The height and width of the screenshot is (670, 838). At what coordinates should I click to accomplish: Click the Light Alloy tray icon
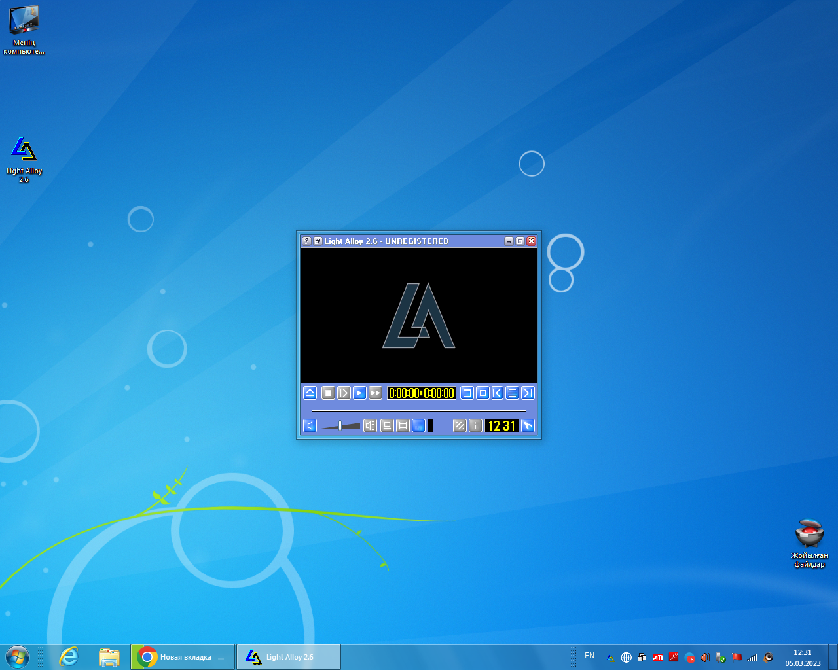(x=611, y=658)
